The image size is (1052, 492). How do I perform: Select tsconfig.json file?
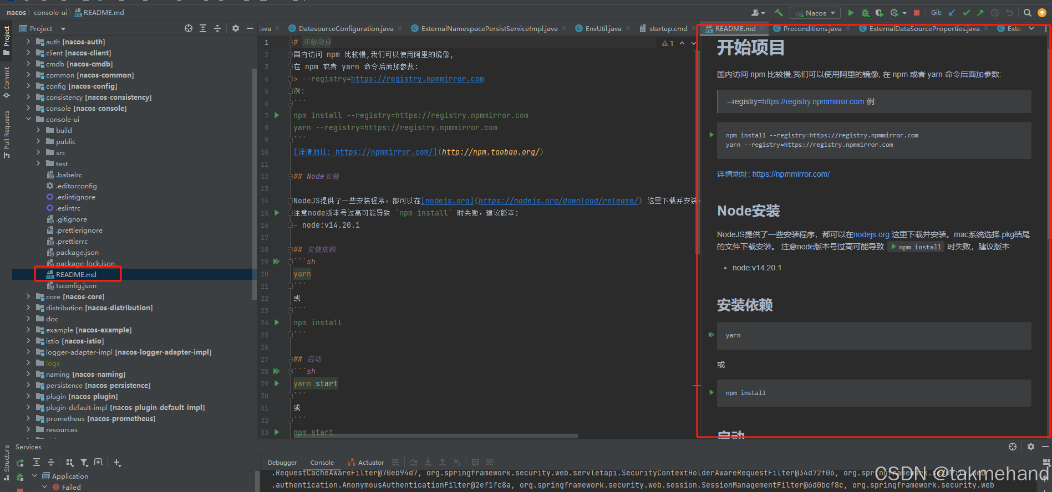pos(76,286)
